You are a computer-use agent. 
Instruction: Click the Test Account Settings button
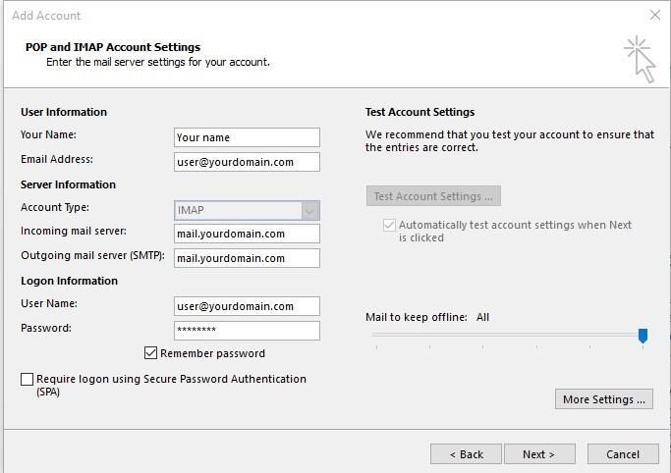point(433,196)
